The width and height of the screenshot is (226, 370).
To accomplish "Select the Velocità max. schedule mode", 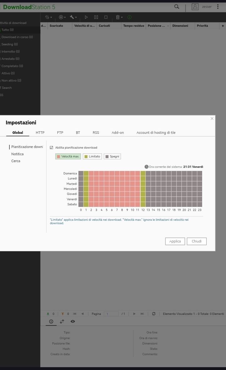I will point(68,157).
